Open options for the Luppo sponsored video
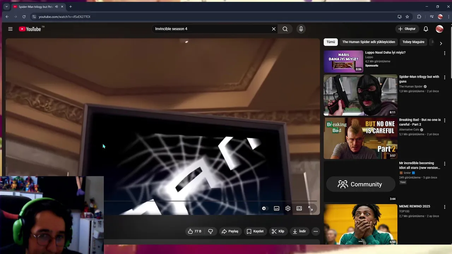 (x=445, y=53)
